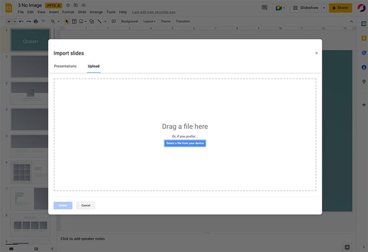Switch to grid view icon
Image resolution: width=368 pixels, height=252 pixels.
[36, 249]
